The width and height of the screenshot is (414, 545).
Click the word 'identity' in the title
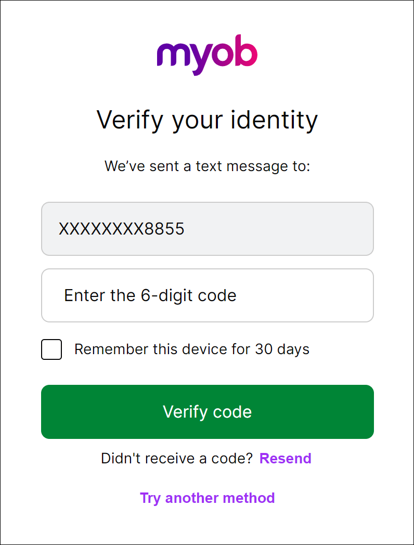(274, 121)
